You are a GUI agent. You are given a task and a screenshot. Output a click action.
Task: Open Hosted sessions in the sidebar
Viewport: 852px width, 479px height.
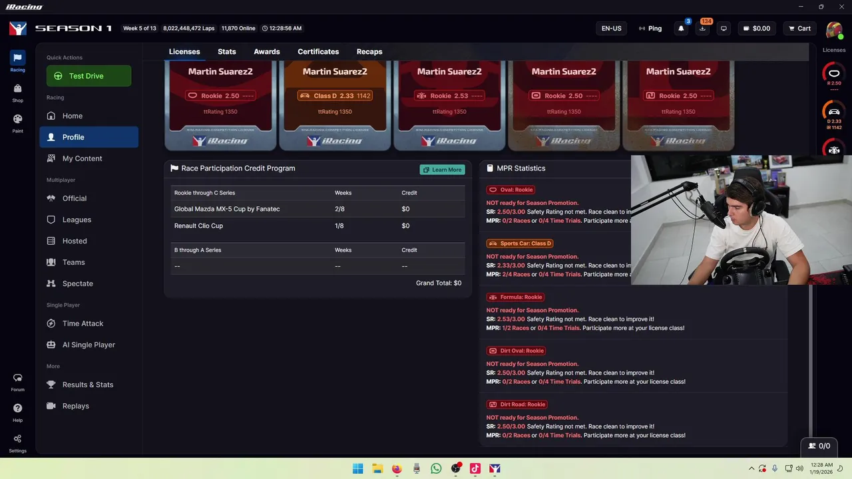(89, 241)
